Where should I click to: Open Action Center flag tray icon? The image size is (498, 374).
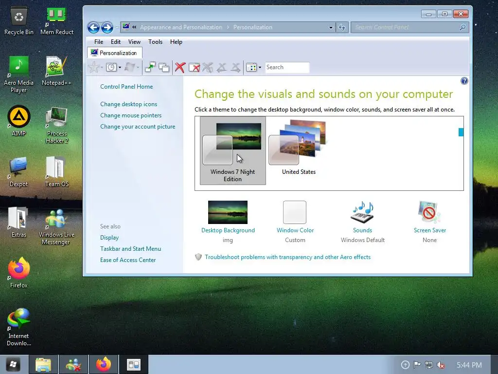(417, 365)
